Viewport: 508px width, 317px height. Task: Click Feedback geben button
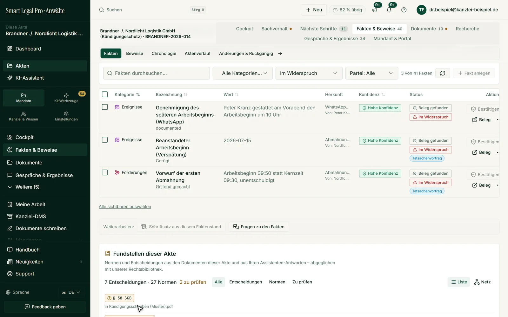point(45,307)
